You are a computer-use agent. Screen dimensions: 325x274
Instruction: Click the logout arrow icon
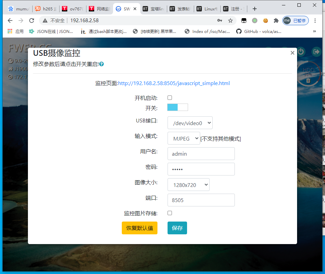click(316, 52)
